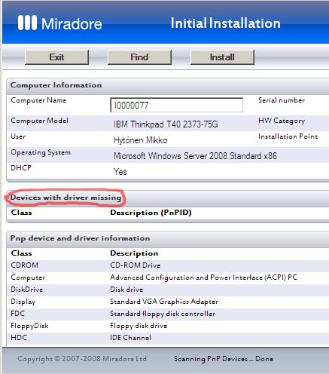This screenshot has width=329, height=374.
Task: Click the Find button
Action: click(x=139, y=57)
